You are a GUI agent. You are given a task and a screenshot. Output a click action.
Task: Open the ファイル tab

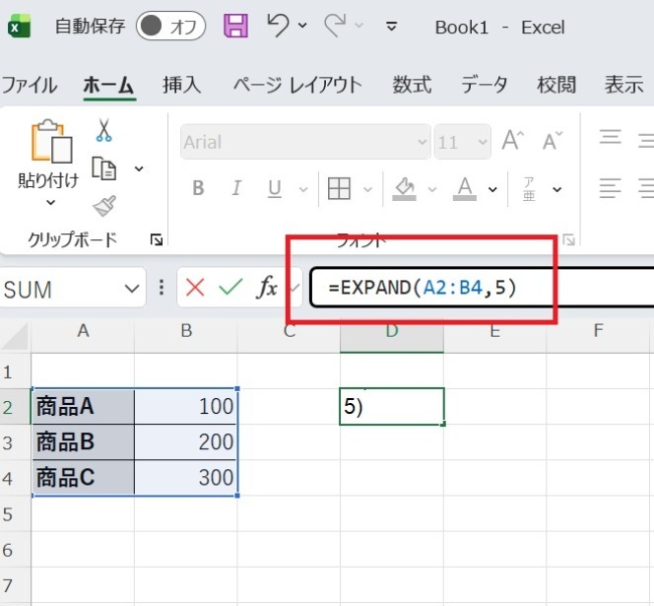coord(30,85)
